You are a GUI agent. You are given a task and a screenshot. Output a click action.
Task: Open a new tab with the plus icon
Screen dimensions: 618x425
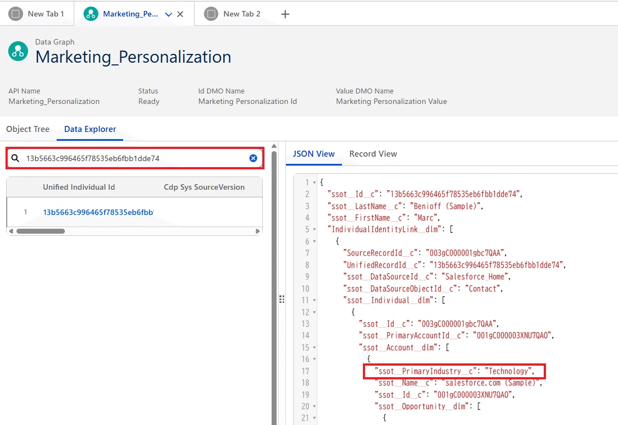285,14
